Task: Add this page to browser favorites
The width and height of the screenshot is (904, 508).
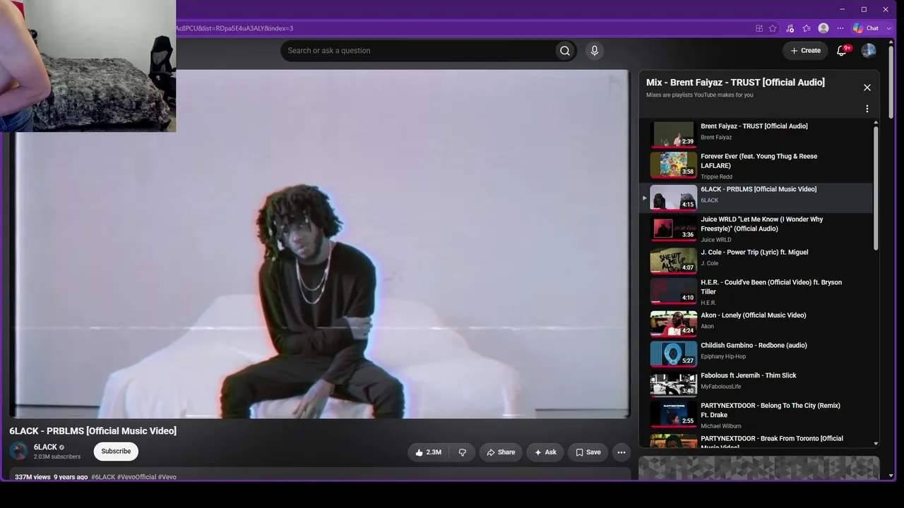Action: coord(773,28)
